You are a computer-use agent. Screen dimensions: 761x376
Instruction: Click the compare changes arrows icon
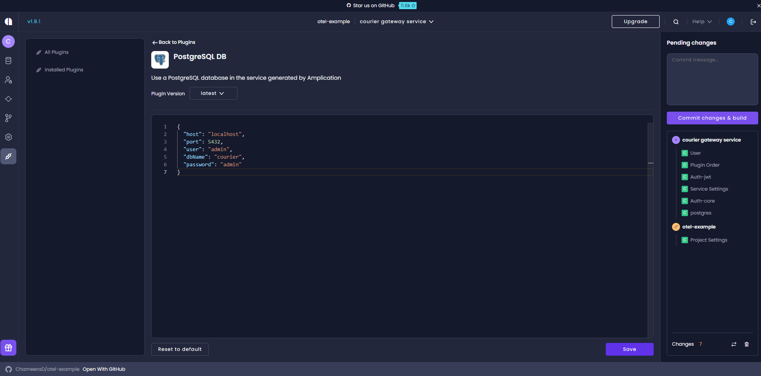pos(734,344)
